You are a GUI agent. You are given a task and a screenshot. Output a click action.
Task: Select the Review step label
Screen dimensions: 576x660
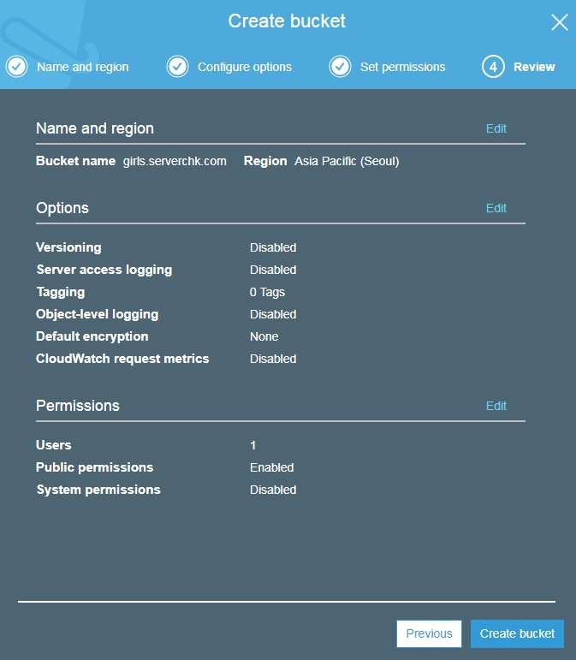[534, 67]
